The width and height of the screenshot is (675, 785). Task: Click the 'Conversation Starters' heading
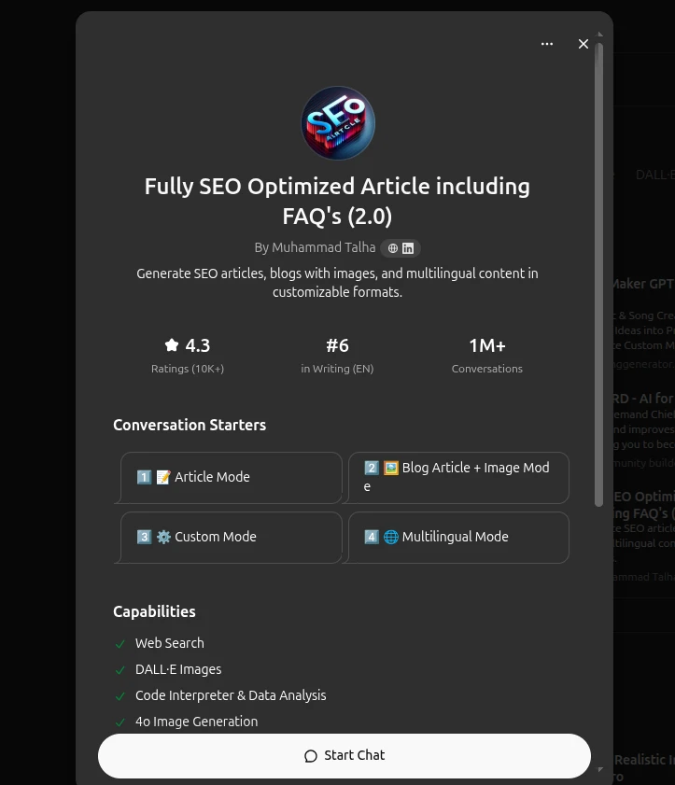click(190, 425)
